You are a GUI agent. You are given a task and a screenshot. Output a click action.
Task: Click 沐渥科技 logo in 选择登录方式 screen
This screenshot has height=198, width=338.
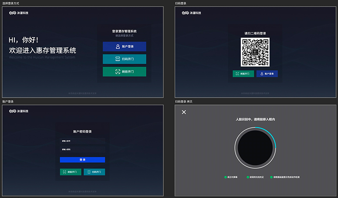[x=19, y=13]
